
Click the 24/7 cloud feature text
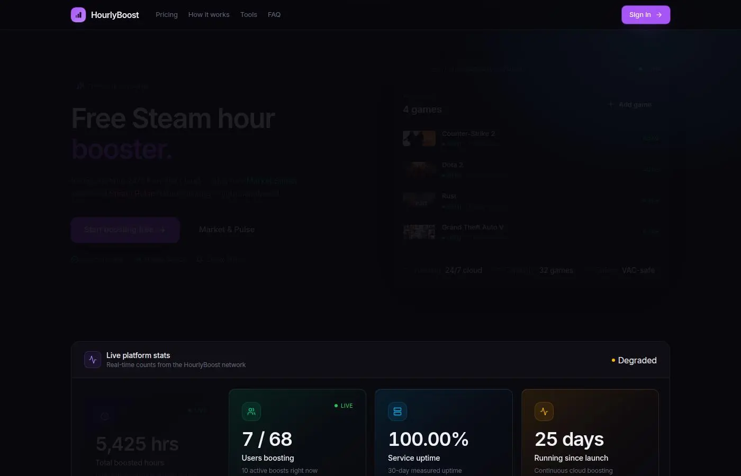point(464,270)
